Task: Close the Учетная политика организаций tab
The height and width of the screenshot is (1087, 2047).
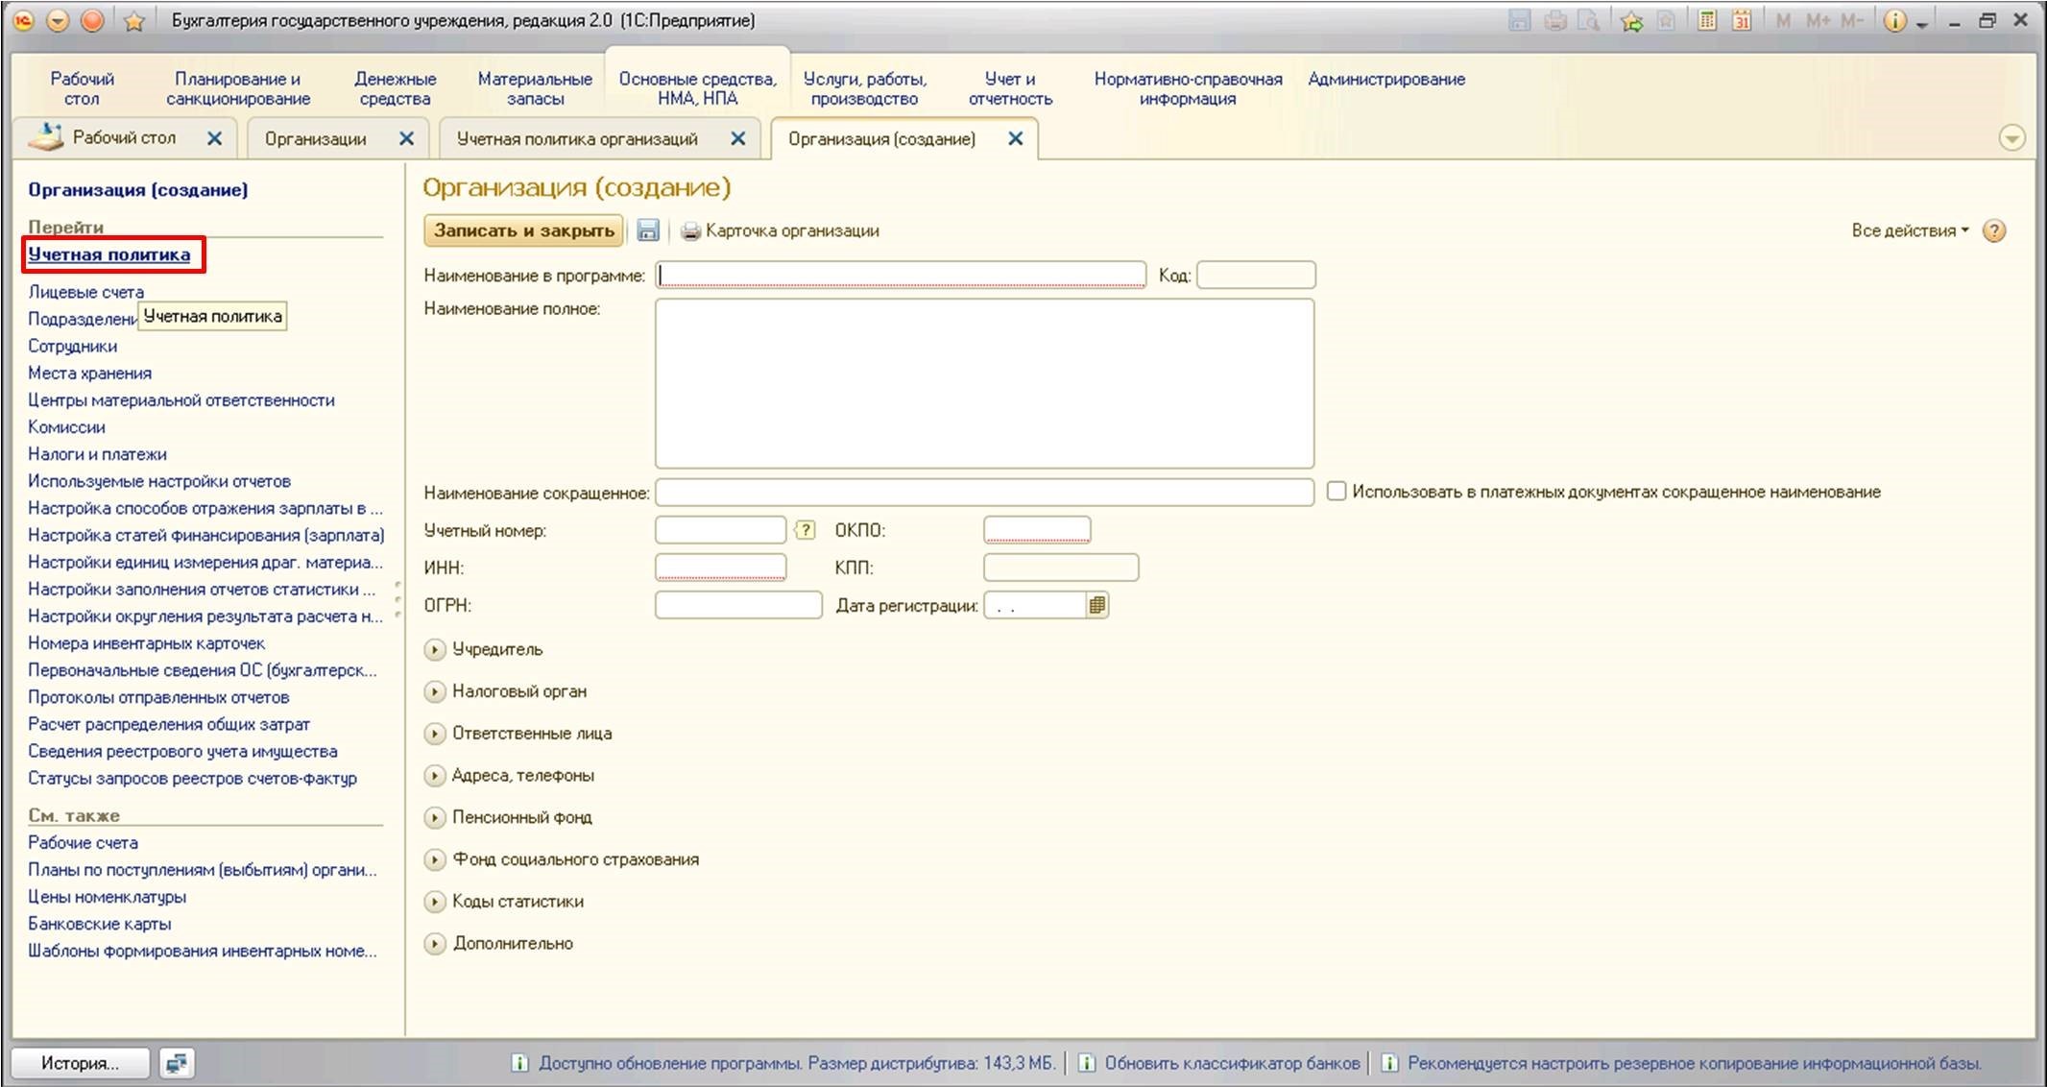Action: [x=738, y=138]
